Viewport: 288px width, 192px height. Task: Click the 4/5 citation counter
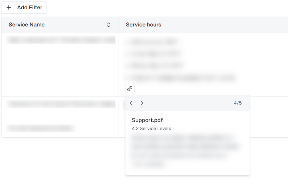point(237,103)
